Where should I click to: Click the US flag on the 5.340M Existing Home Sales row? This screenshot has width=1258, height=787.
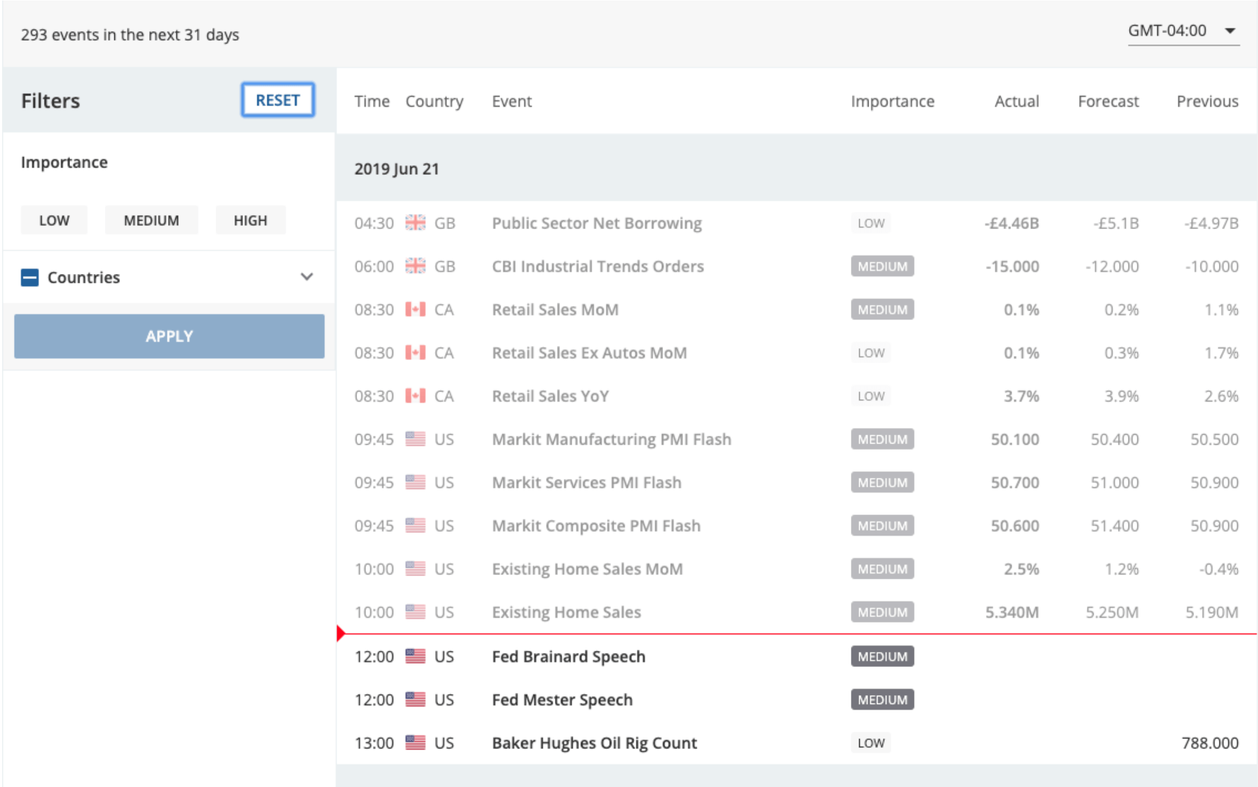415,612
